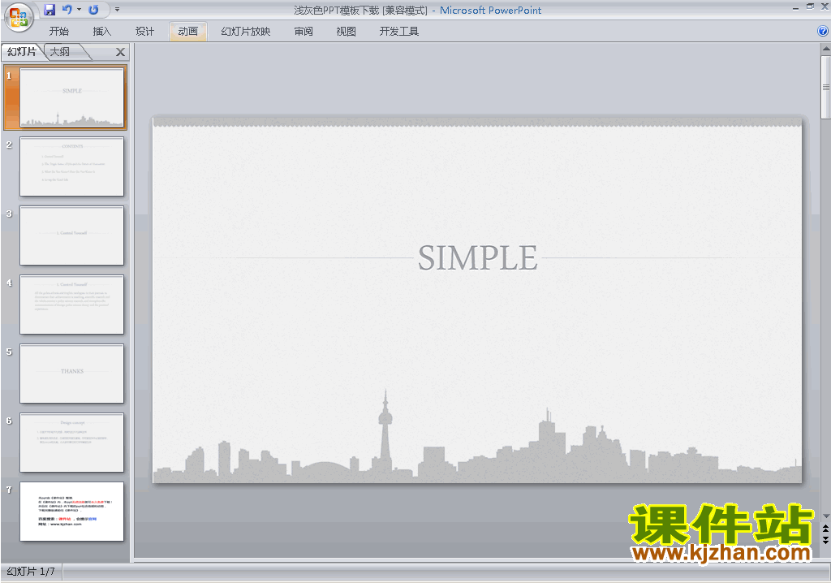Open the 视图 ribbon tab
831x583 pixels.
coord(346,32)
